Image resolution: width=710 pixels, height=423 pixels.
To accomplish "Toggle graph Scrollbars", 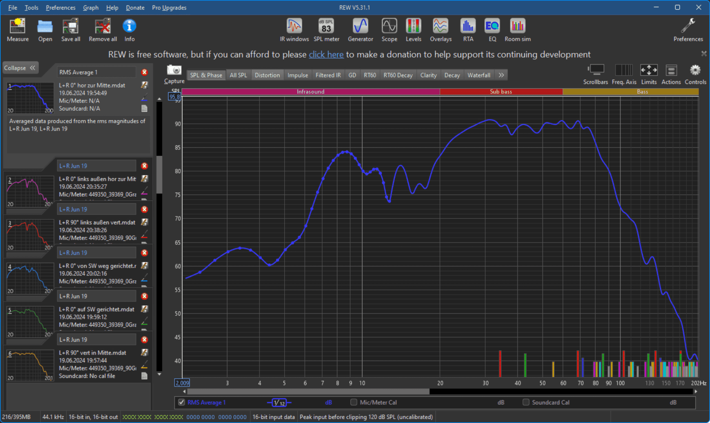I will (596, 74).
